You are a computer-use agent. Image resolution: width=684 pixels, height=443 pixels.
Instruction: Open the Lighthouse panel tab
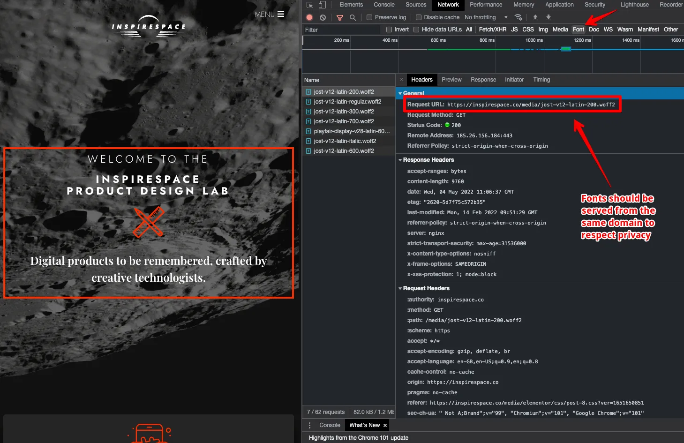click(x=635, y=5)
